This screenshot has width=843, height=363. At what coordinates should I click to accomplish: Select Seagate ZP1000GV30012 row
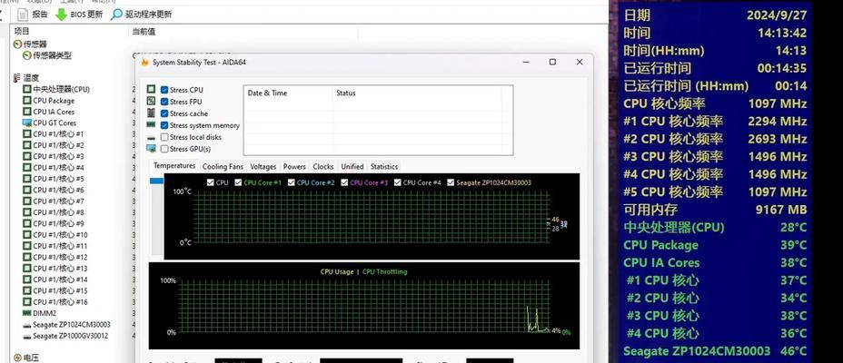(x=65, y=336)
